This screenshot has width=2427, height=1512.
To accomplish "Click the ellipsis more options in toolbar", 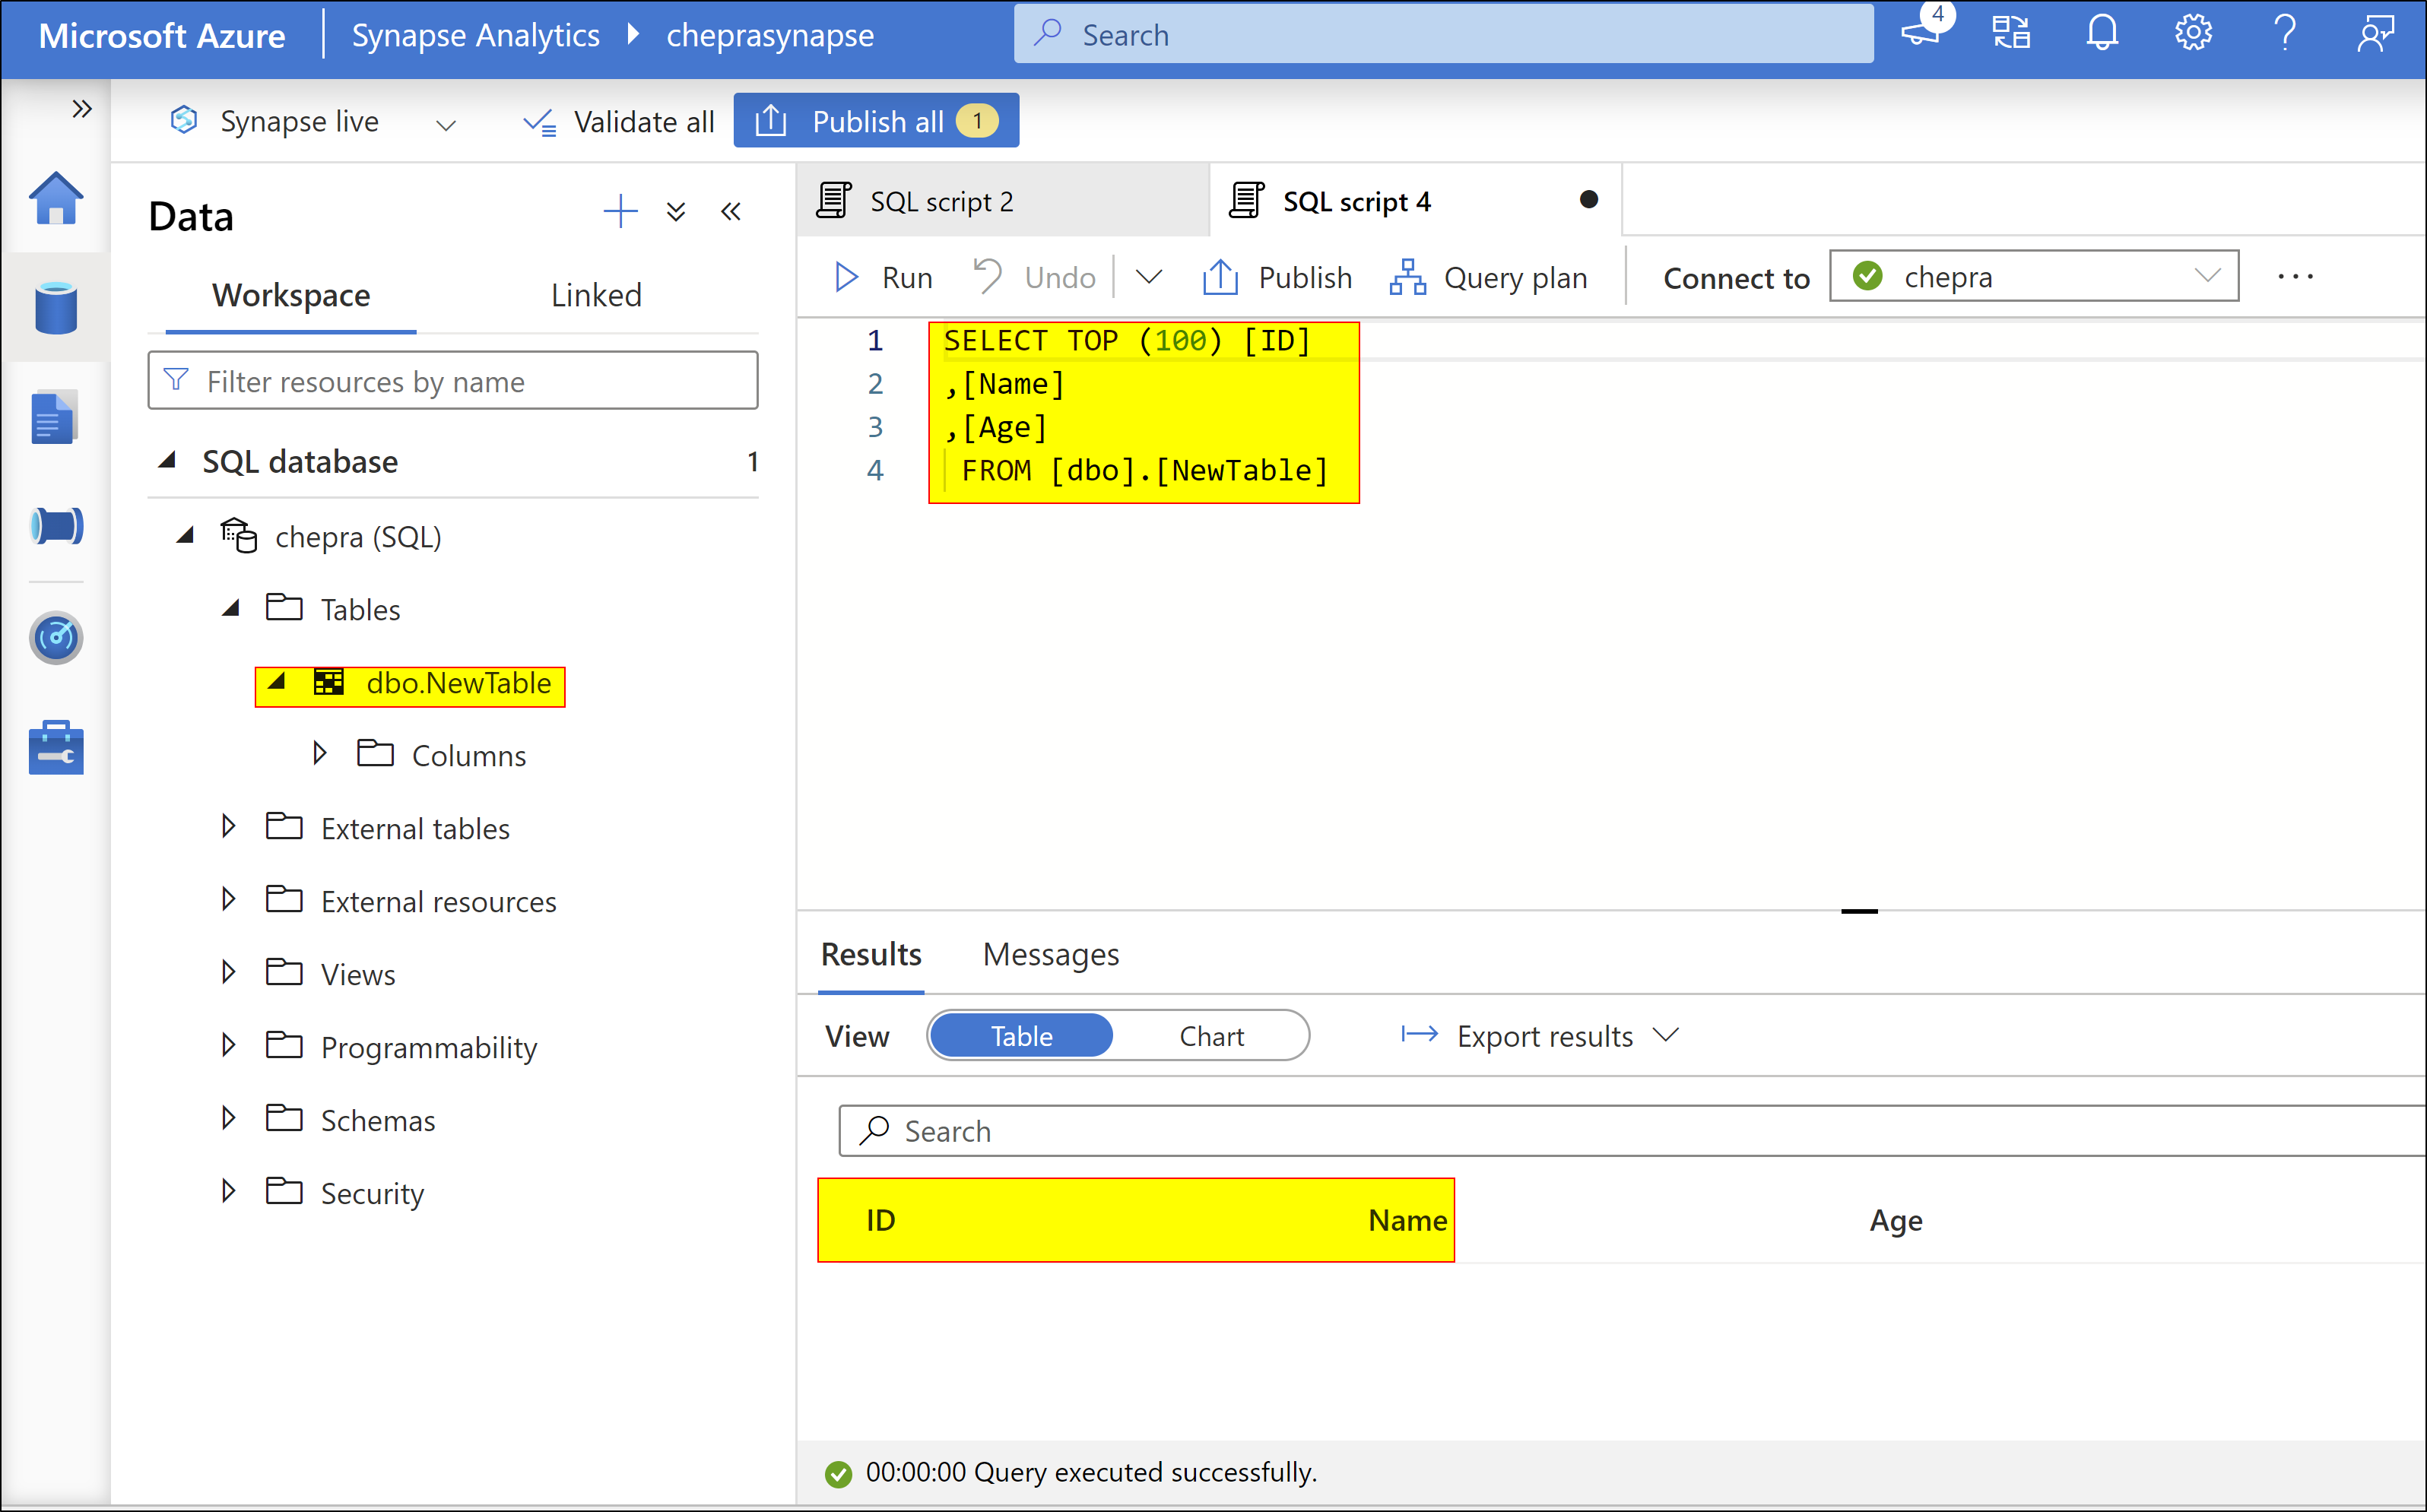I will tap(2296, 277).
